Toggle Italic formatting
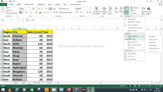The image size is (163, 92). pyautogui.click(x=23, y=13)
